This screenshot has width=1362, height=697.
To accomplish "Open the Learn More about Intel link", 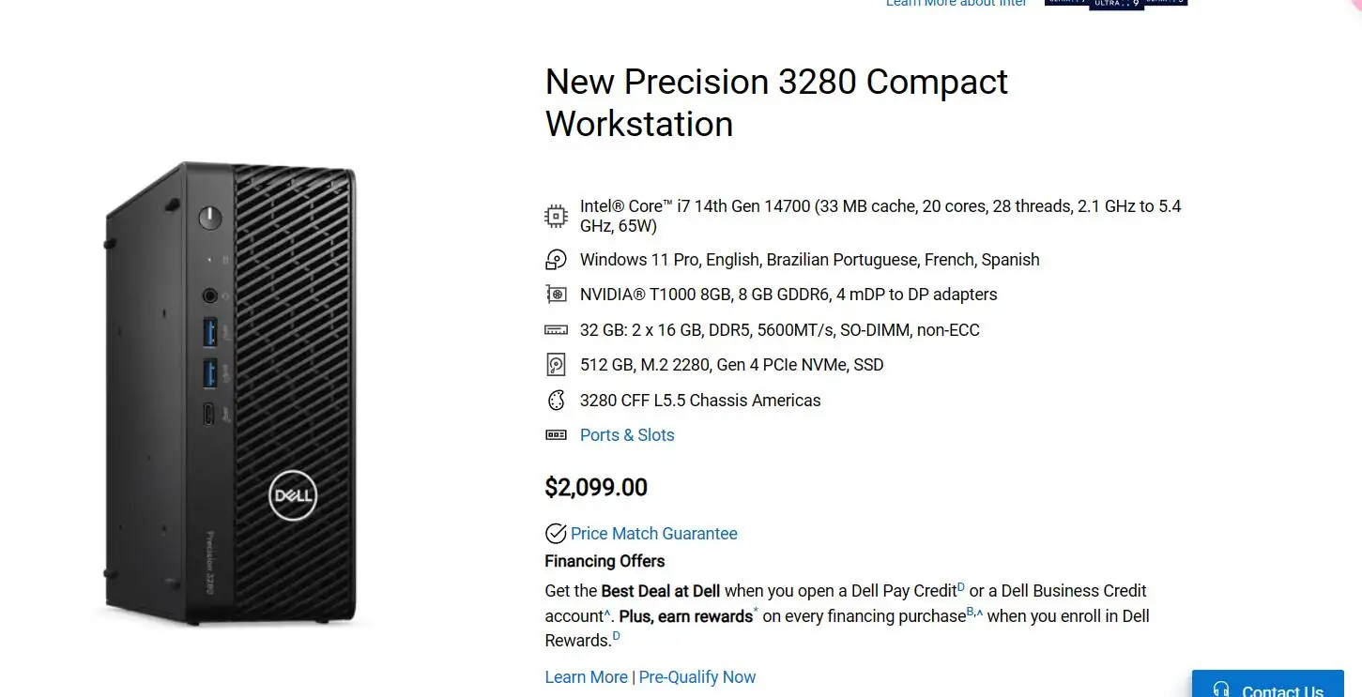I will point(956,4).
